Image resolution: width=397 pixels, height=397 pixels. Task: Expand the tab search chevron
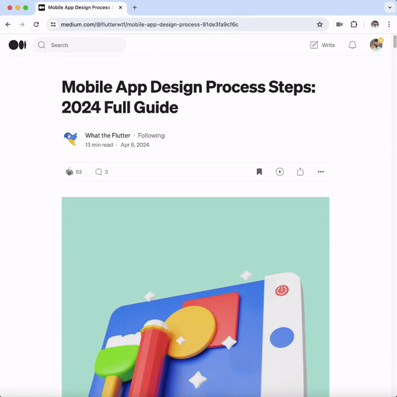click(389, 7)
